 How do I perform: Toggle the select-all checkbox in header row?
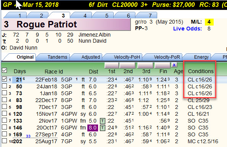coord(4,70)
